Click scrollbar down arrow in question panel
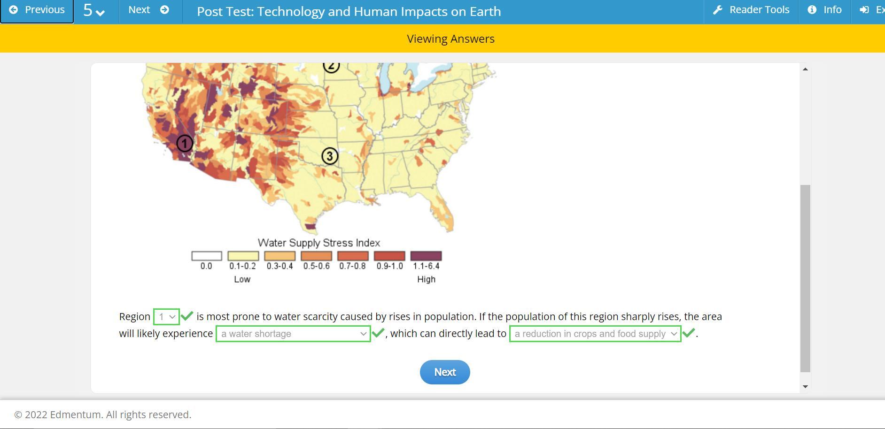Image resolution: width=885 pixels, height=429 pixels. [x=805, y=386]
